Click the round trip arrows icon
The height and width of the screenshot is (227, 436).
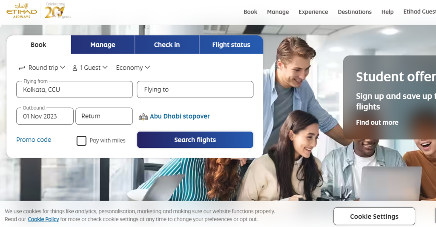coord(22,68)
